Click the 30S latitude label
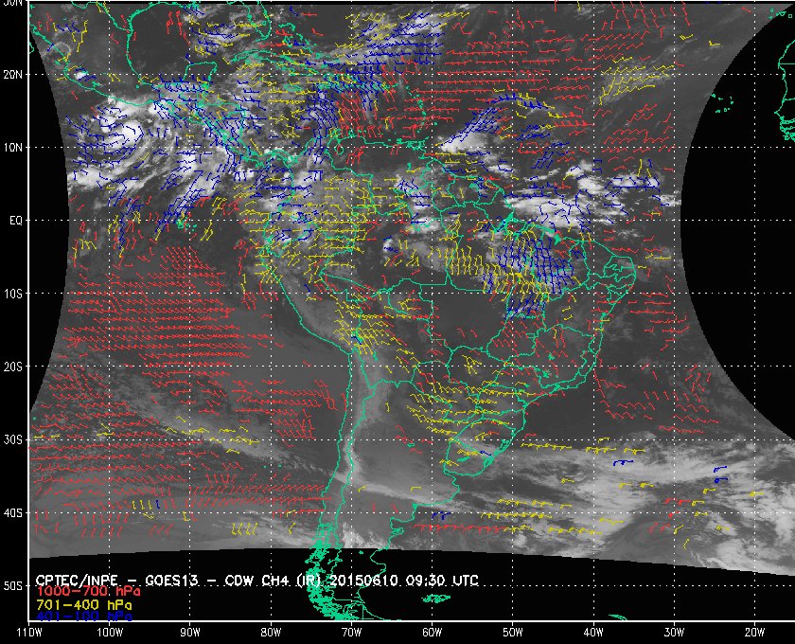 pyautogui.click(x=12, y=439)
